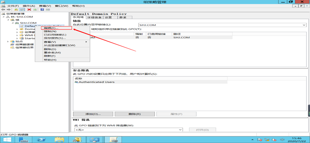This screenshot has width=310, height=143.
Task: Choose 重命名(M) in the context menu
Action: tap(62, 52)
